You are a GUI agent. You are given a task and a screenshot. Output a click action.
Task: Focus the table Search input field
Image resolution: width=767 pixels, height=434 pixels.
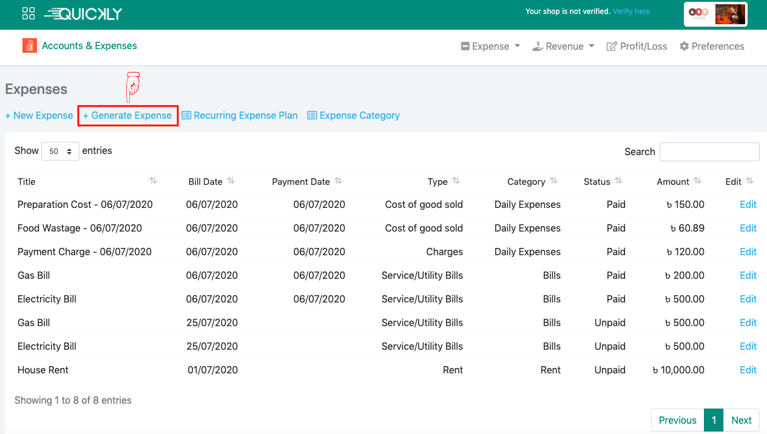point(709,152)
